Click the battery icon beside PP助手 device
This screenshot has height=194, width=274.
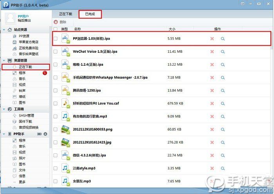[x=40, y=134]
